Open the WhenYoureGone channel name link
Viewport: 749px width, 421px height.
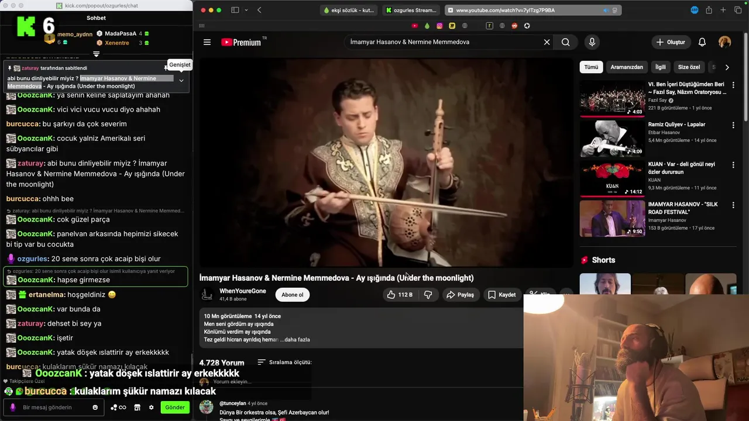pyautogui.click(x=243, y=291)
